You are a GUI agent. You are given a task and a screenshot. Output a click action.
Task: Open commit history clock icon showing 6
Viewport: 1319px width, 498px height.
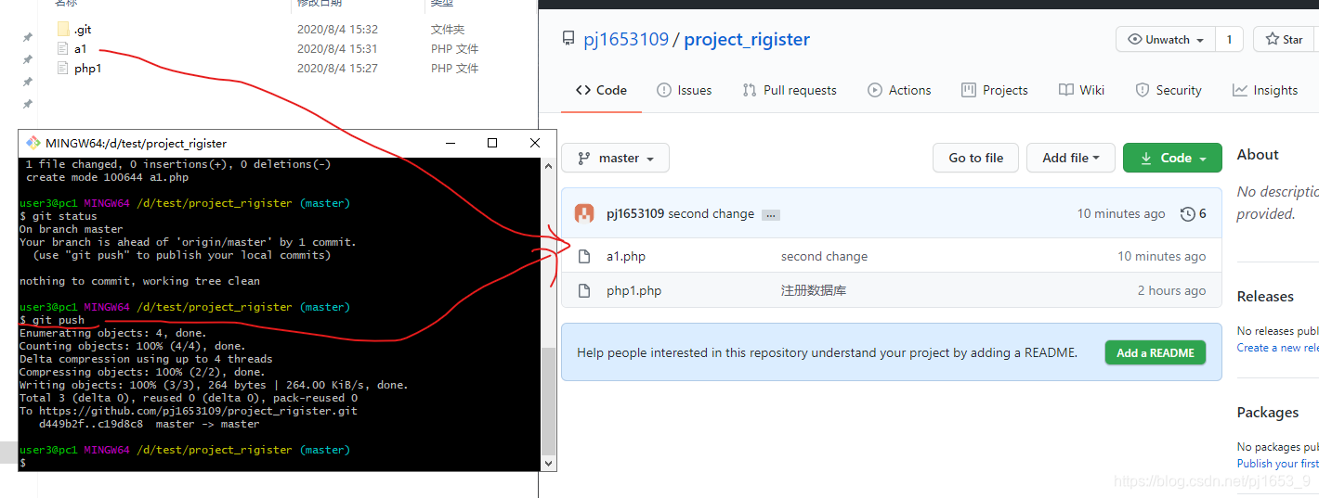coord(1187,214)
